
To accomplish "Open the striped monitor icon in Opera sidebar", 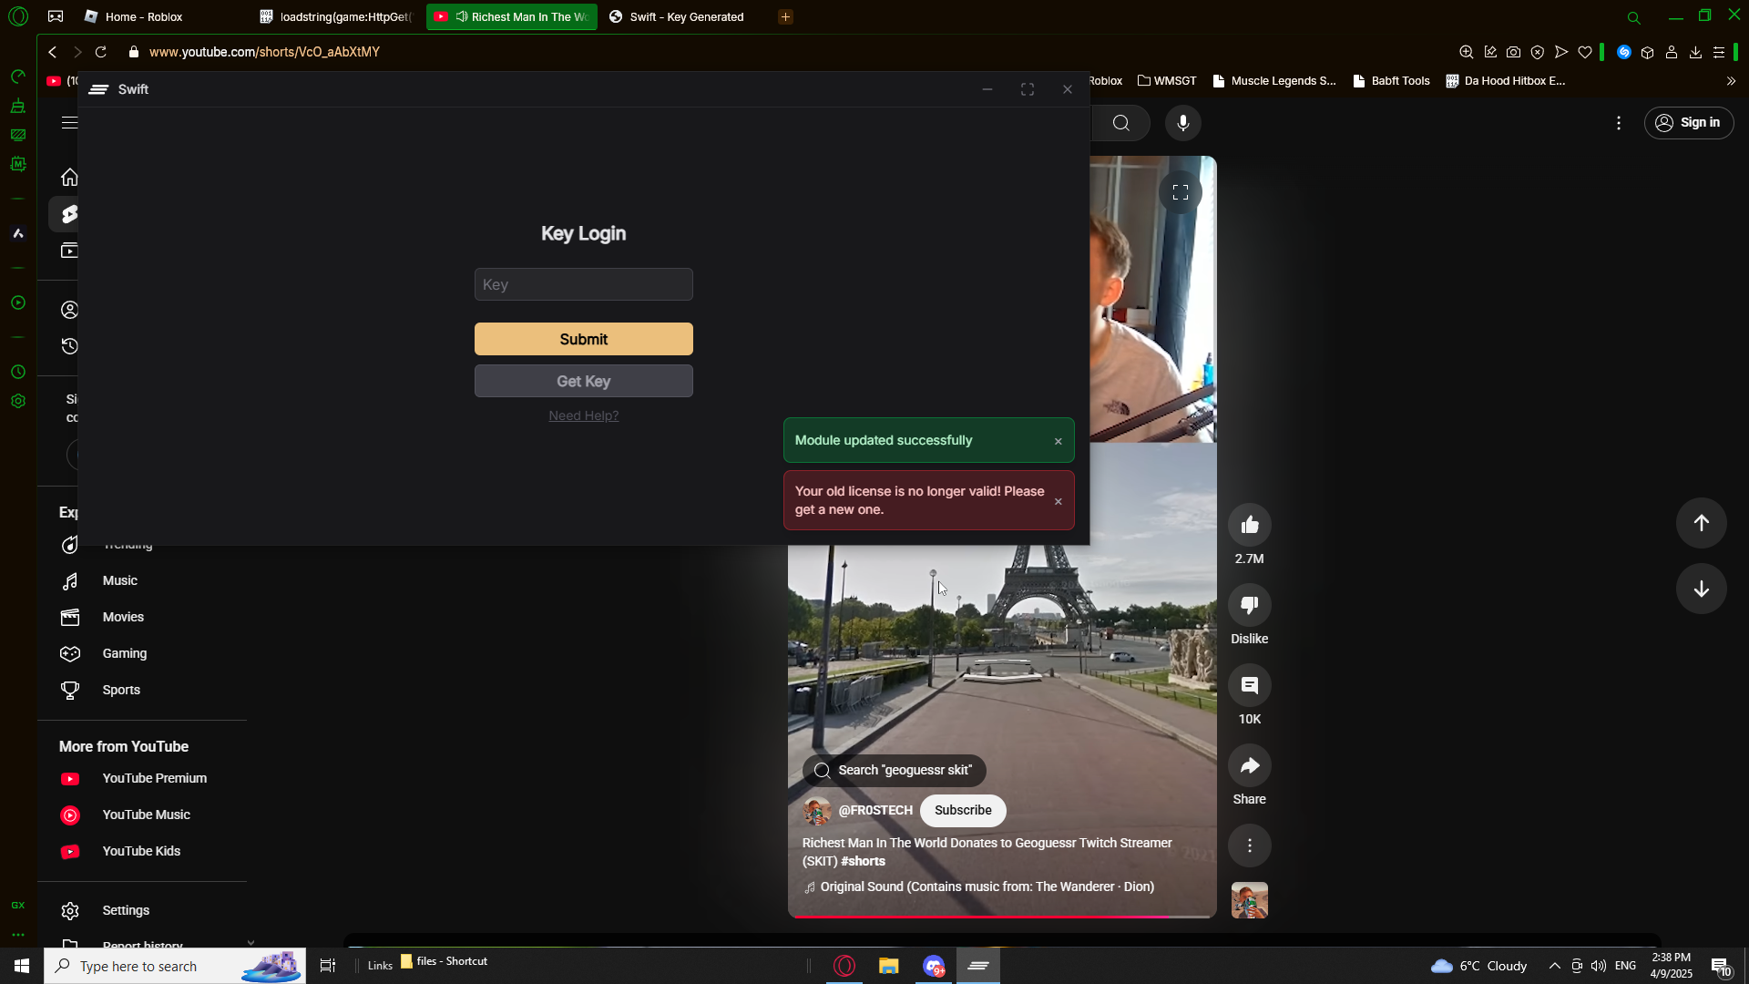I will [18, 135].
